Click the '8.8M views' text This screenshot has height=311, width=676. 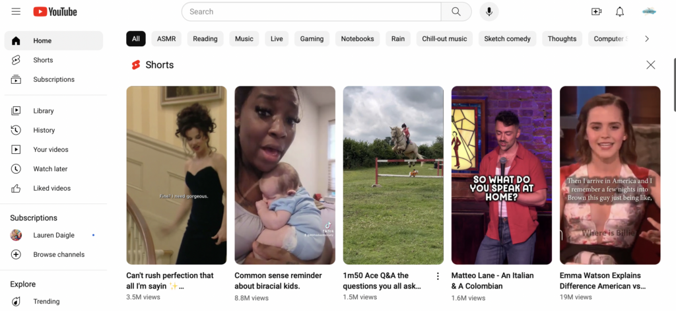[x=252, y=298]
